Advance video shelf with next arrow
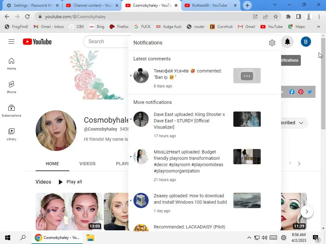The width and height of the screenshot is (326, 244). pyautogui.click(x=307, y=212)
